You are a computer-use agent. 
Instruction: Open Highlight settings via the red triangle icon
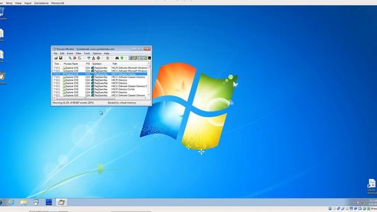click(x=94, y=58)
